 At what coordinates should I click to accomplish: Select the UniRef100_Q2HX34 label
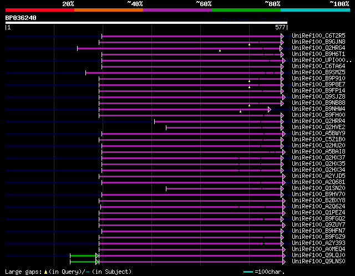click(x=318, y=170)
